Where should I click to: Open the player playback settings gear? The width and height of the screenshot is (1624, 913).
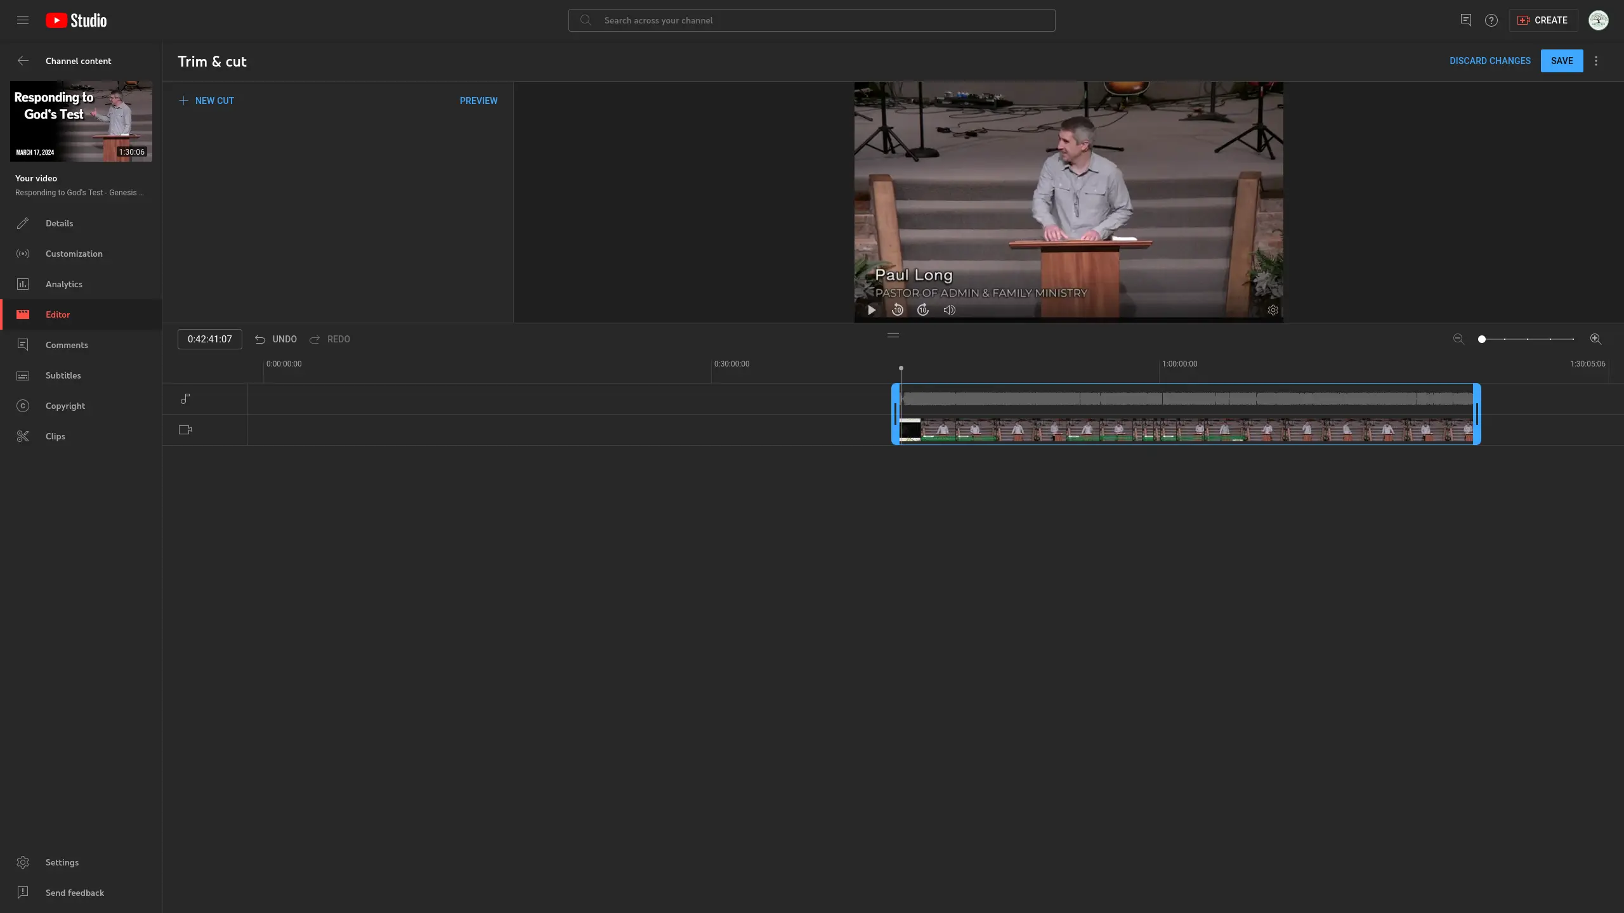pos(1273,310)
